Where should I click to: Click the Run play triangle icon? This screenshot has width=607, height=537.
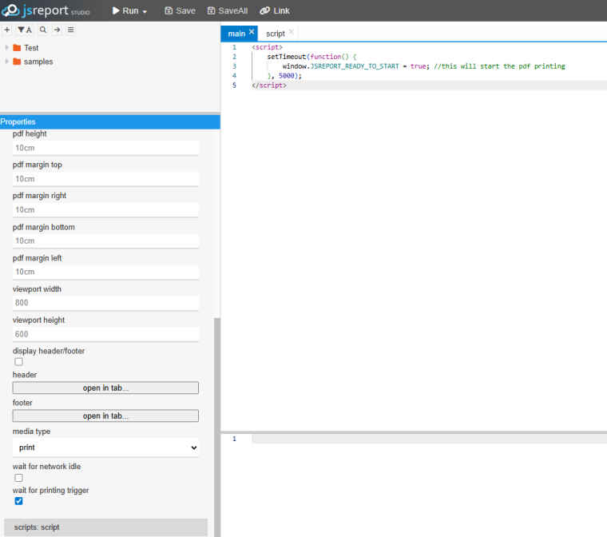(x=116, y=11)
